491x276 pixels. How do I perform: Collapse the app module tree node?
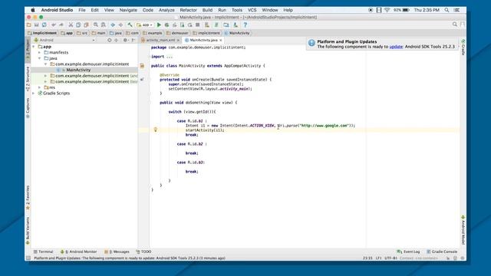[34, 47]
